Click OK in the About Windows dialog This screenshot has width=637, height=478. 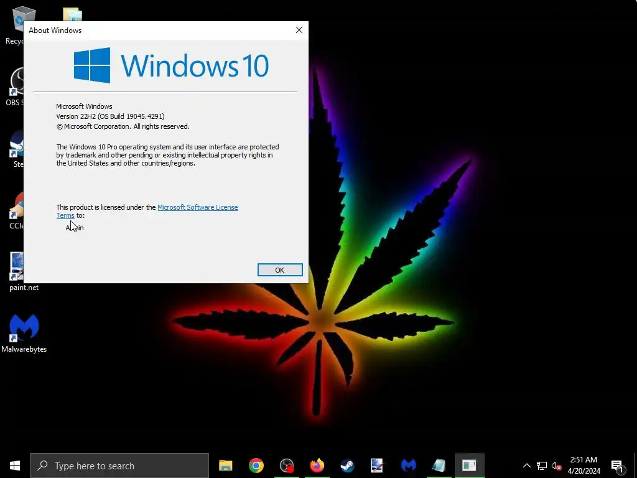(280, 270)
